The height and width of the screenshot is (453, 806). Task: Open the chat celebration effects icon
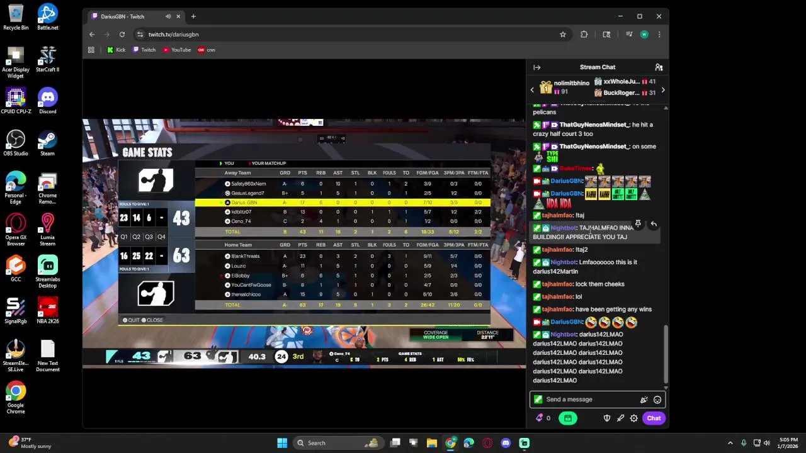[x=644, y=400]
